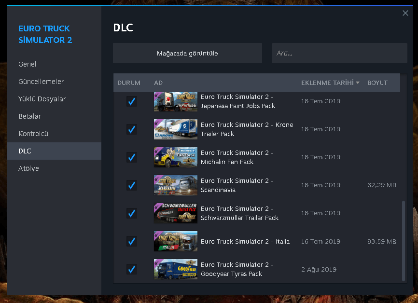Uncheck the Japanese Paint Jobs Pack checkbox
Viewport: 418px width, 303px height.
click(132, 101)
